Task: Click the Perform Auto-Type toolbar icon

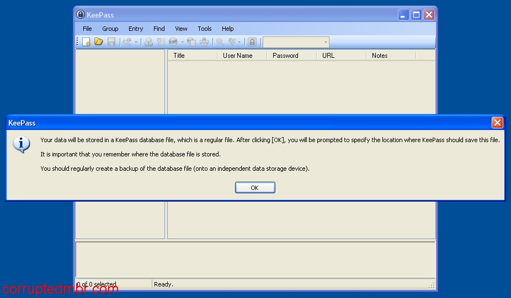Action: point(204,42)
